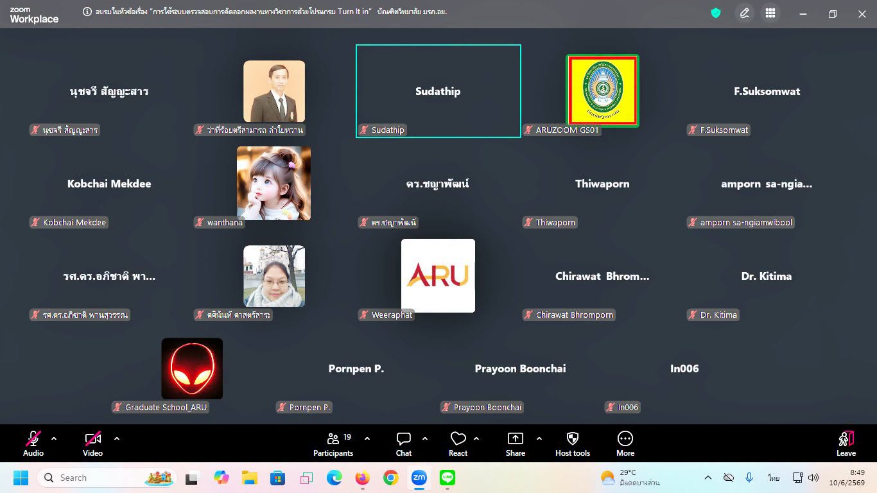Click the React heart icon
This screenshot has height=493, width=877.
pos(458,438)
